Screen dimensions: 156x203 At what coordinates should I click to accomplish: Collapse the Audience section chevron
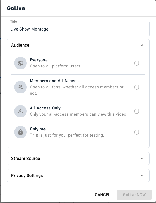[142, 45]
